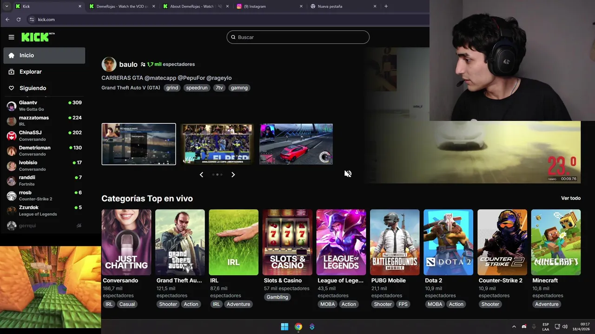Select first featured stream thumbnail

coord(139,144)
